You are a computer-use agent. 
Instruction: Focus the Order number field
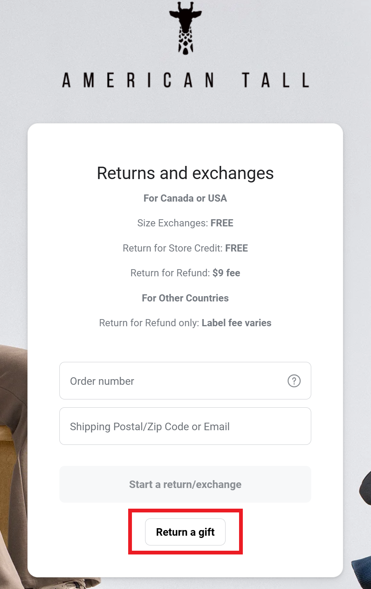[x=185, y=381]
